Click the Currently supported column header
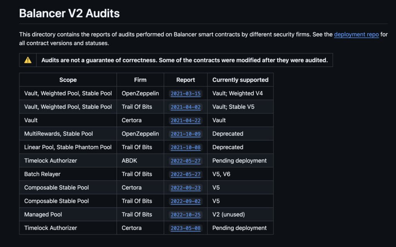This screenshot has width=396, height=247. point(240,80)
